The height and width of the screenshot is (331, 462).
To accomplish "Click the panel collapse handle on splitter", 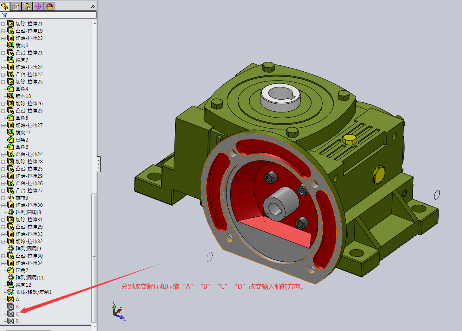I will tap(99, 164).
